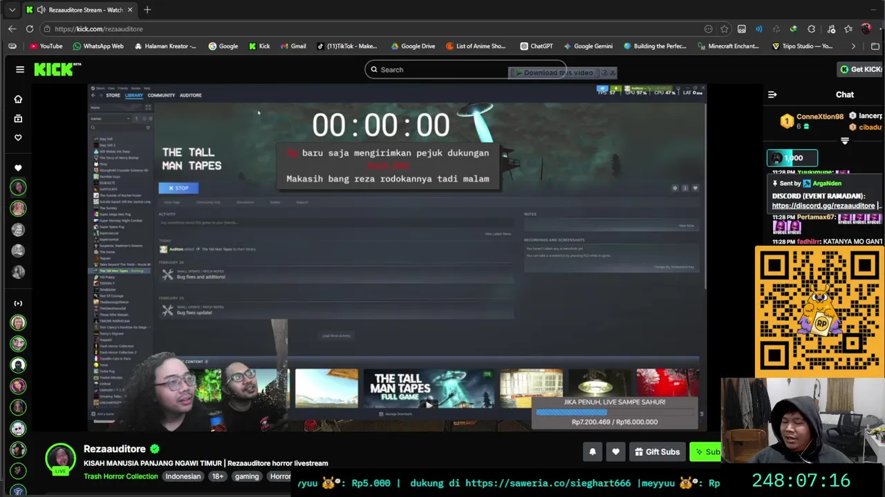The width and height of the screenshot is (885, 497).
Task: Click the Tall Man Tapes entry in the streamed Steam list
Action: click(x=122, y=271)
